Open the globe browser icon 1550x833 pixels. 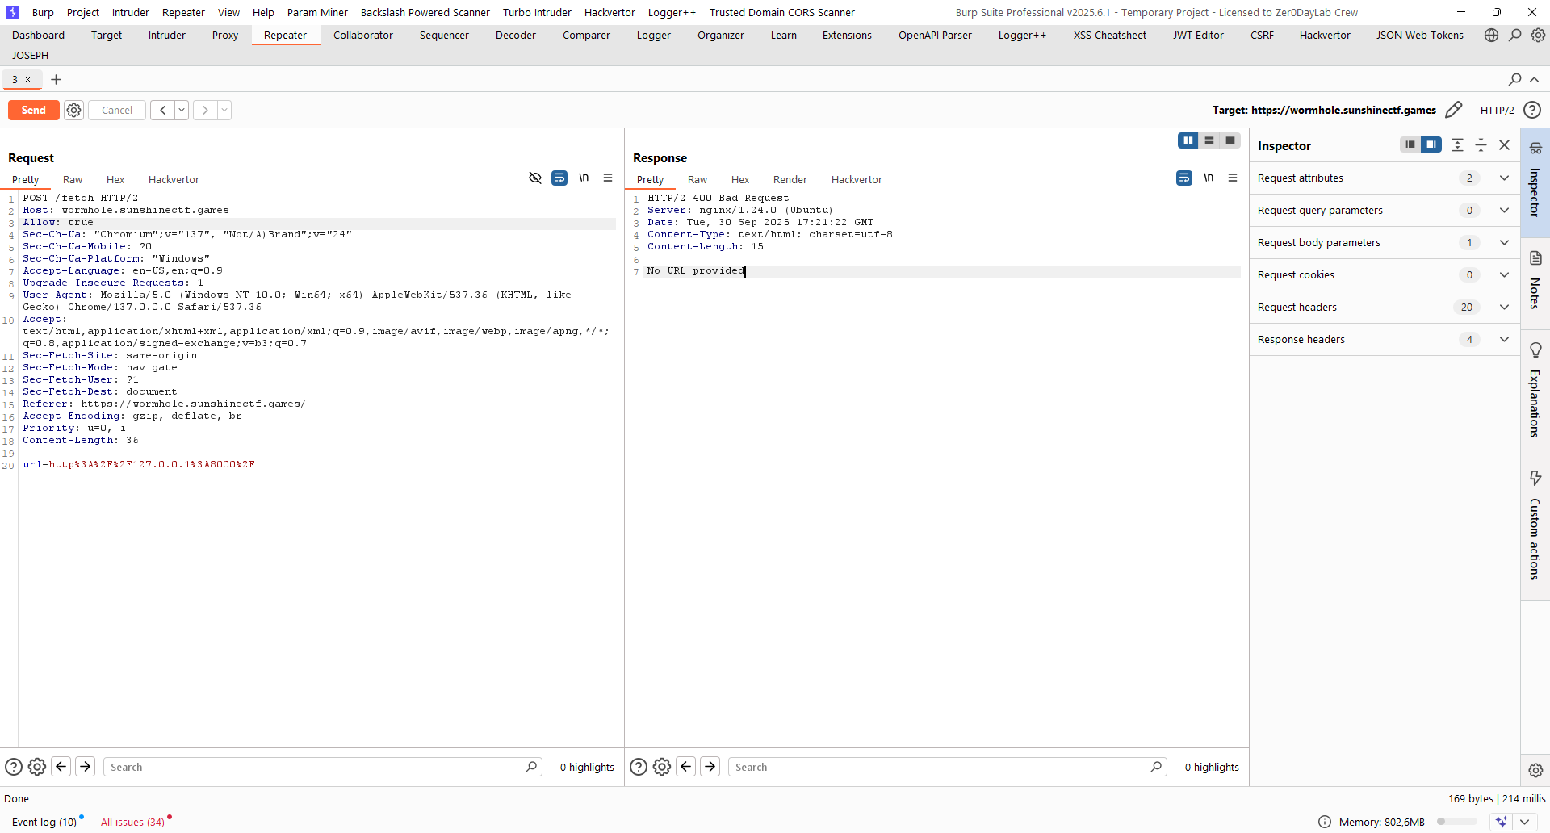(1491, 35)
